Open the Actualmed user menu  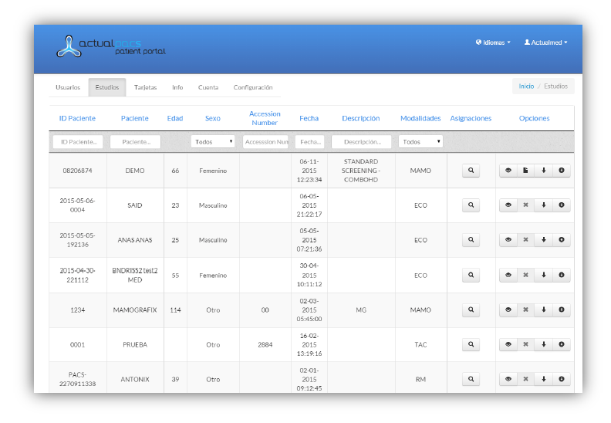click(545, 42)
